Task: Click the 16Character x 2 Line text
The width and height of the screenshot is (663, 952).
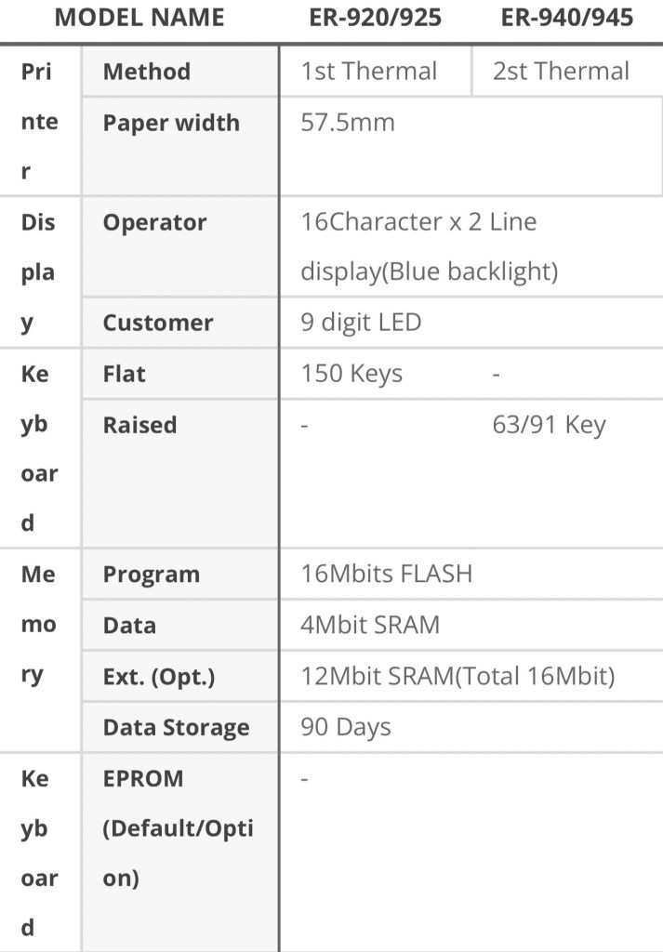Action: (418, 222)
